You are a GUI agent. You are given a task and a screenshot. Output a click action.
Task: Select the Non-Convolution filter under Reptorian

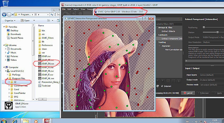click(174, 50)
